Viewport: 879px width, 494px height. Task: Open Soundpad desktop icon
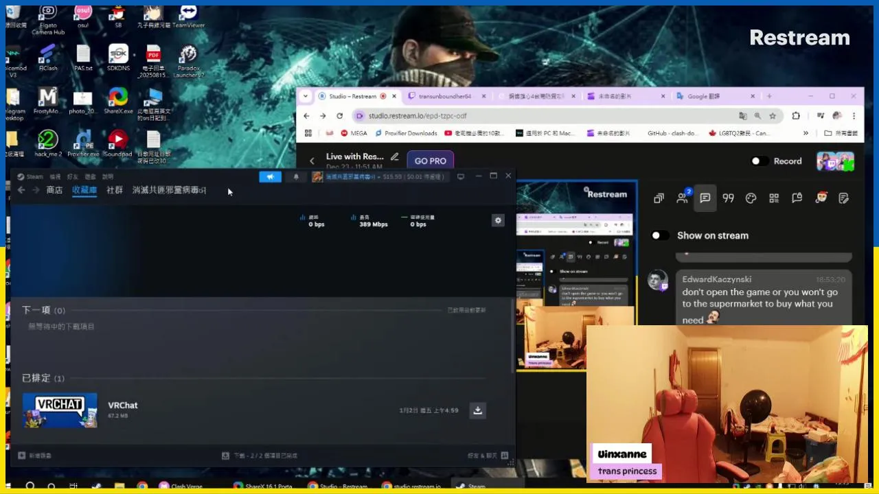click(x=117, y=143)
